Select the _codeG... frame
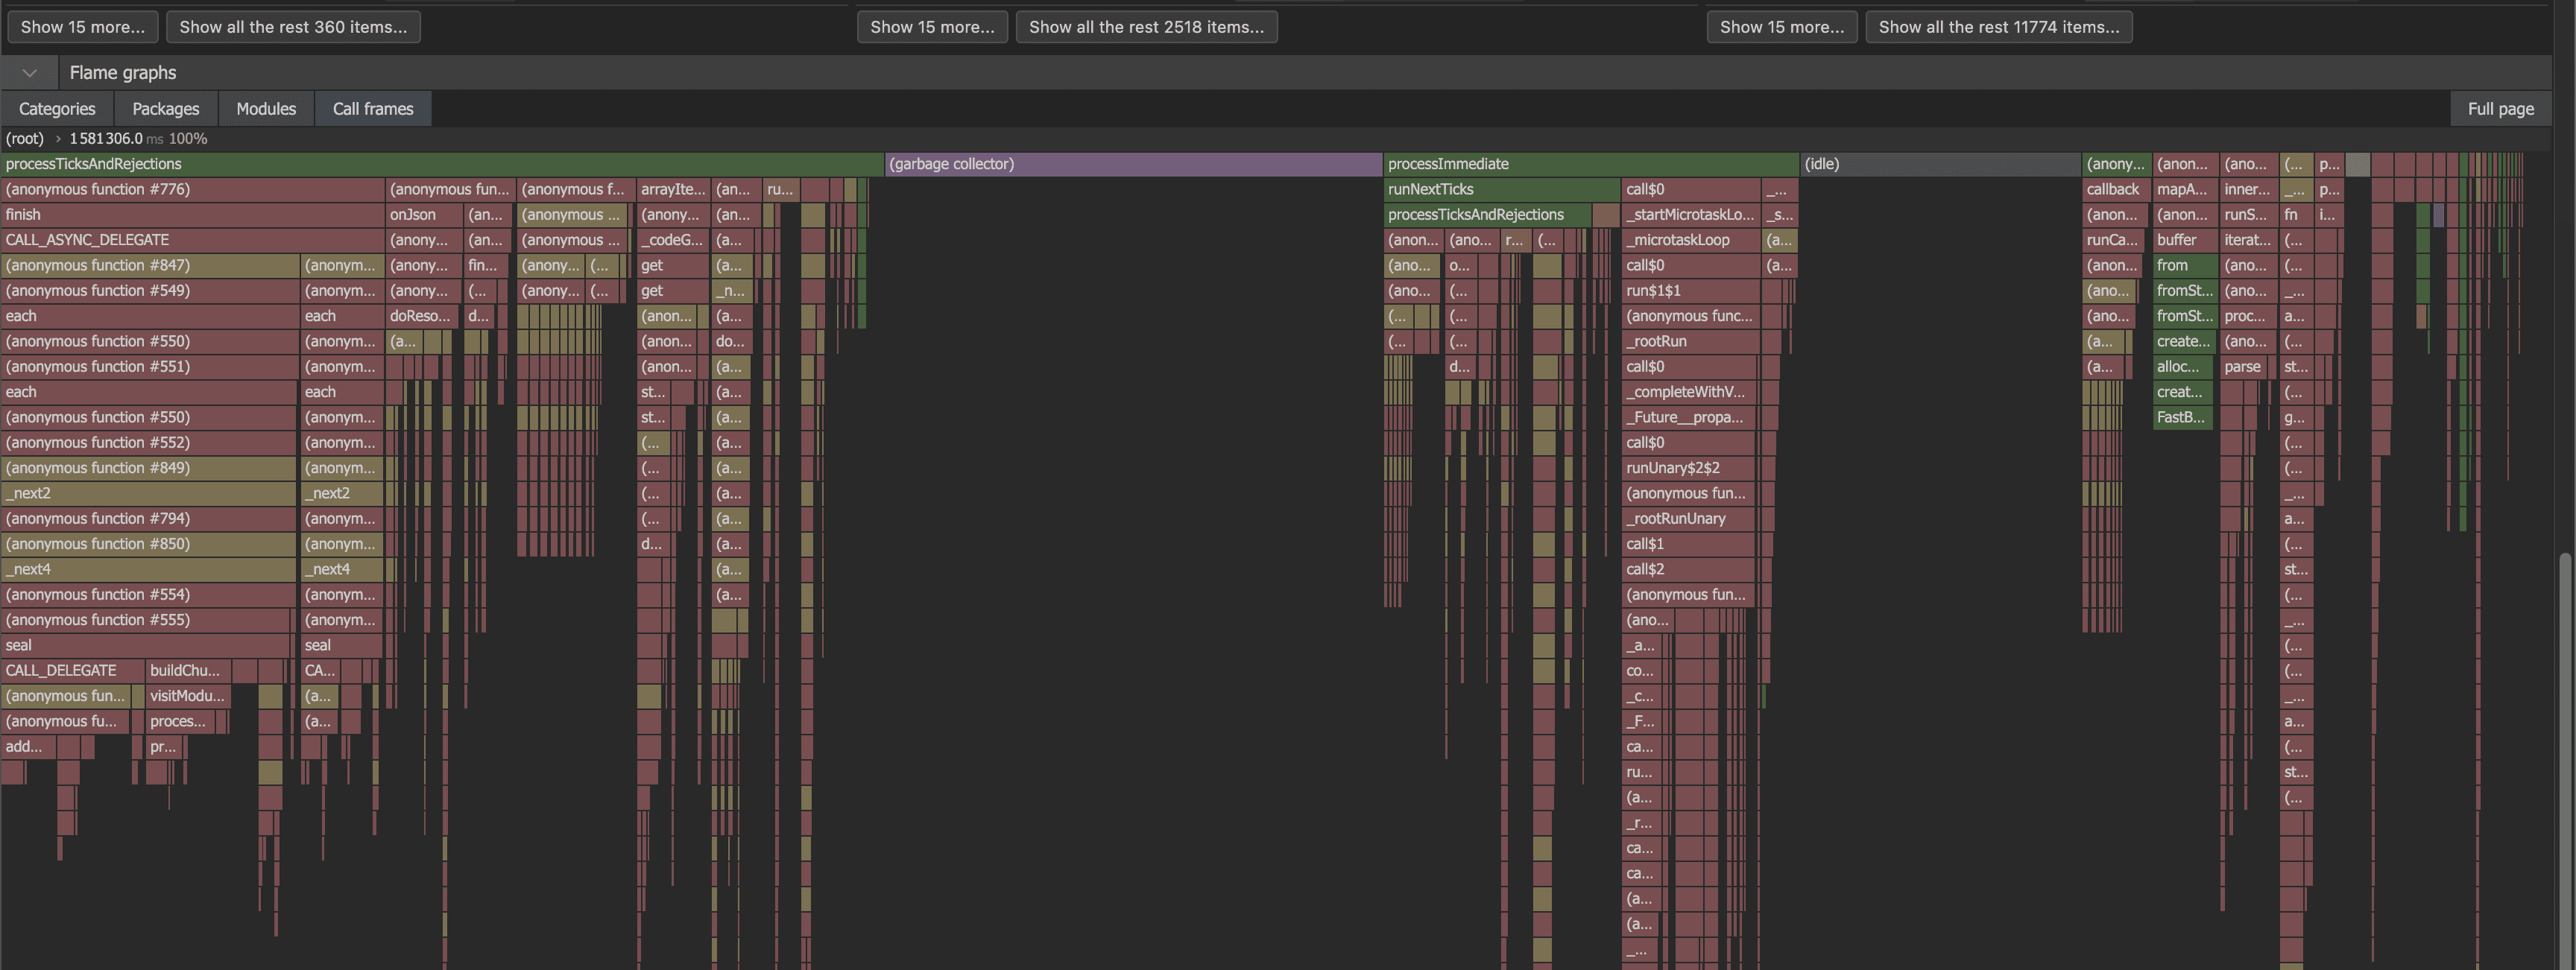The image size is (2576, 970). [673, 240]
